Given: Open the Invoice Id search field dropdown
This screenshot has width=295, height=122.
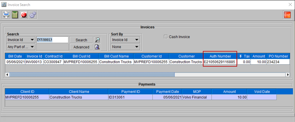Looking at the screenshot, I should (21, 40).
